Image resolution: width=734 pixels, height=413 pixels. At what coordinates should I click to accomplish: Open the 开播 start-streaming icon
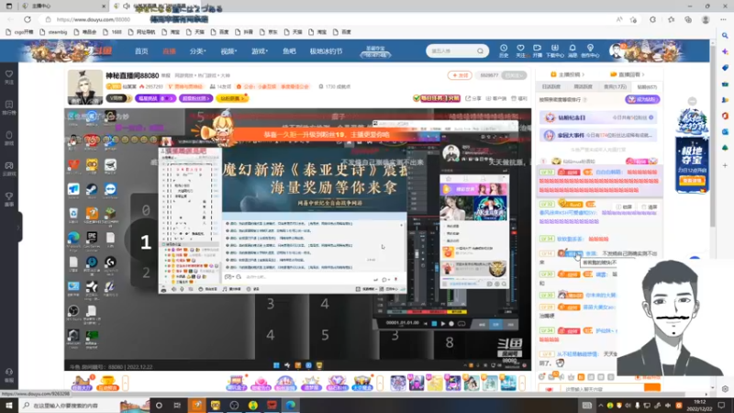(x=538, y=50)
